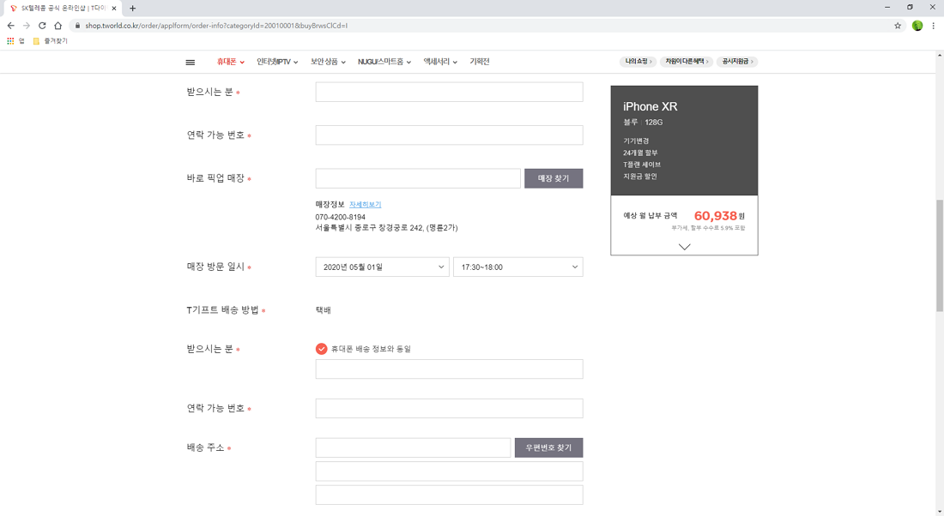
Task: Click the browser address bar URL
Action: tap(216, 26)
